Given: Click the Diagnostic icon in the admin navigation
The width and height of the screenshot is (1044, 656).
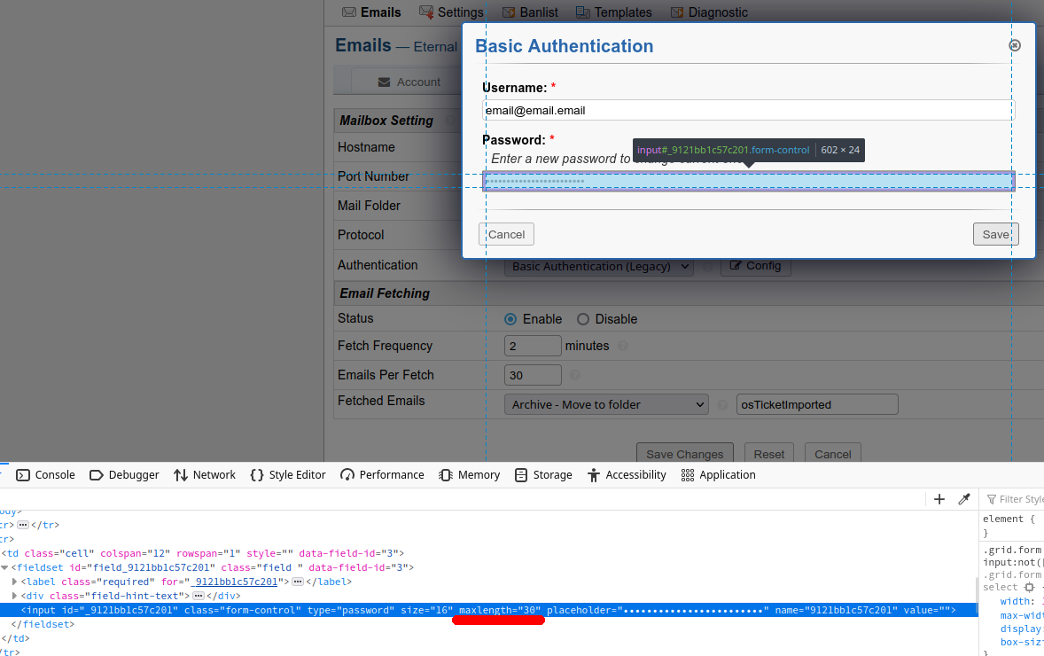Looking at the screenshot, I should [x=678, y=12].
